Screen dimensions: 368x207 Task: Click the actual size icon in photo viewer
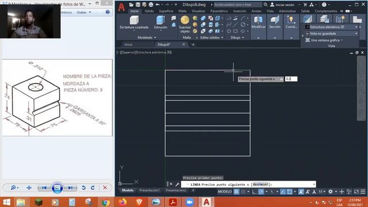coord(29,188)
